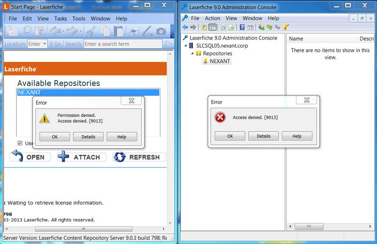
Task: Click the console results pane horizontal scrollbar
Action: tap(309, 226)
